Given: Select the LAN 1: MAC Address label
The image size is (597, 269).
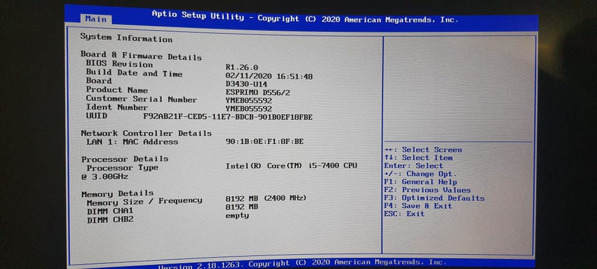Looking at the screenshot, I should tap(132, 141).
